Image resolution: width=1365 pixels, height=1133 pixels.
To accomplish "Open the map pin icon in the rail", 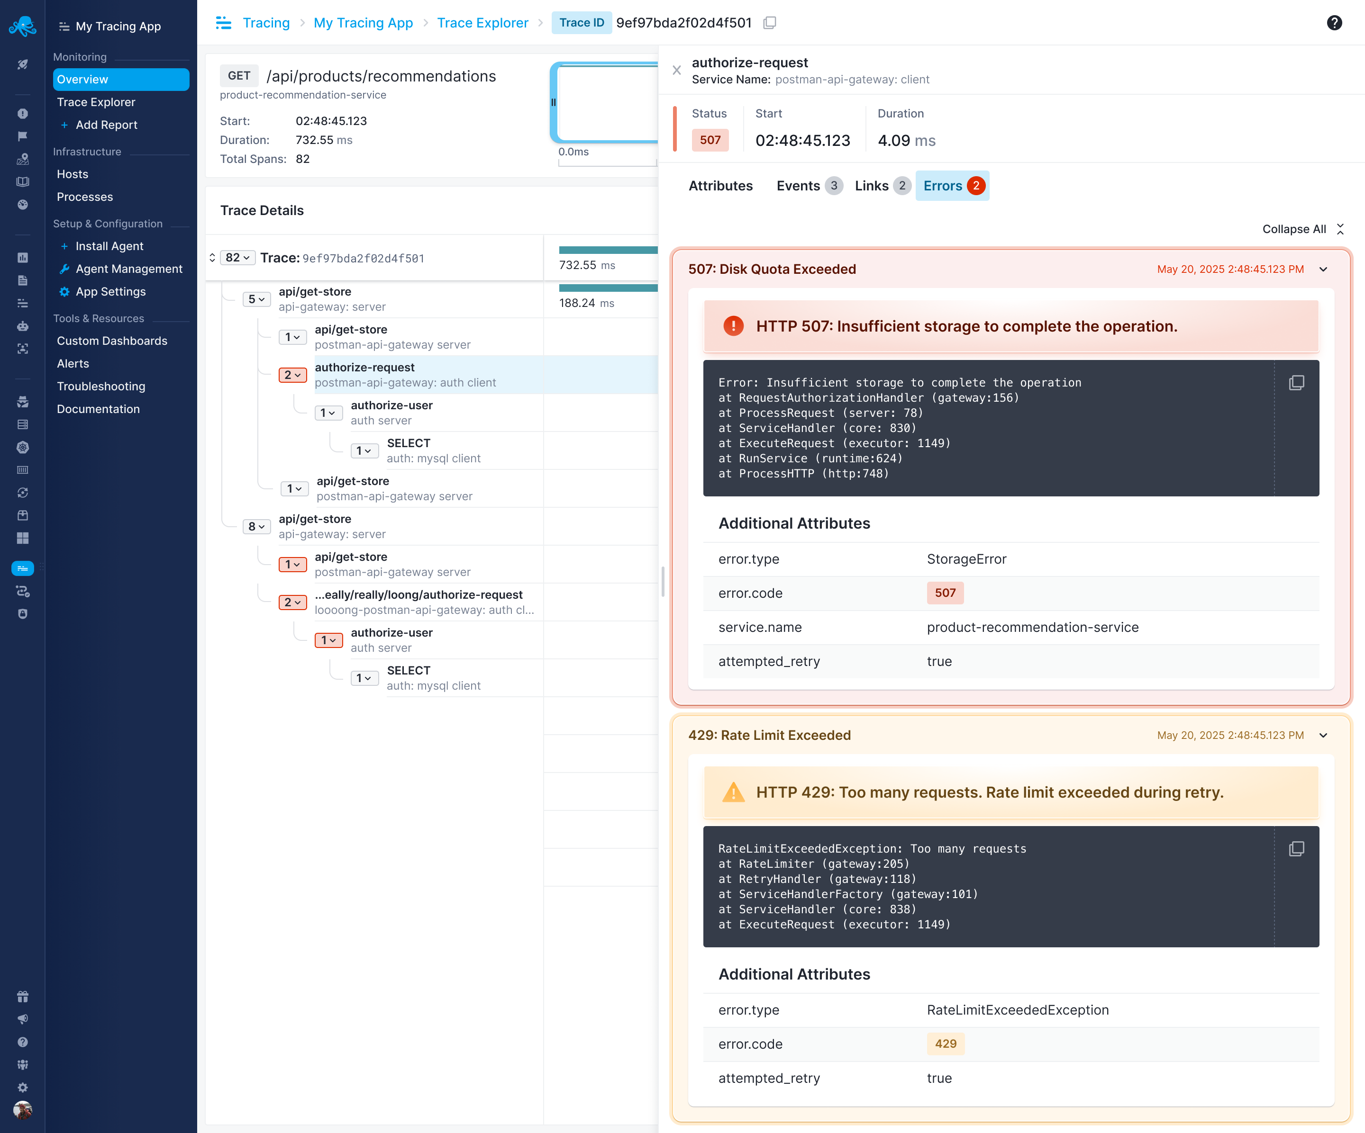I will [x=23, y=159].
